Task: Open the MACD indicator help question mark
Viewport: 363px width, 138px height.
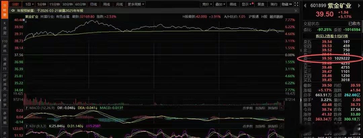Action: tap(27, 108)
